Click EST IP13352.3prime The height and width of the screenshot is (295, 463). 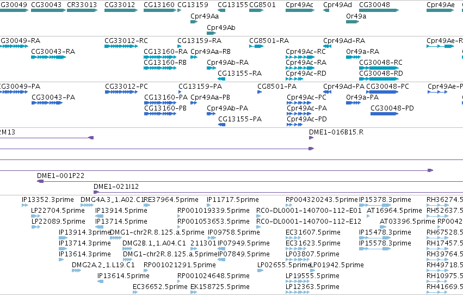25,205
